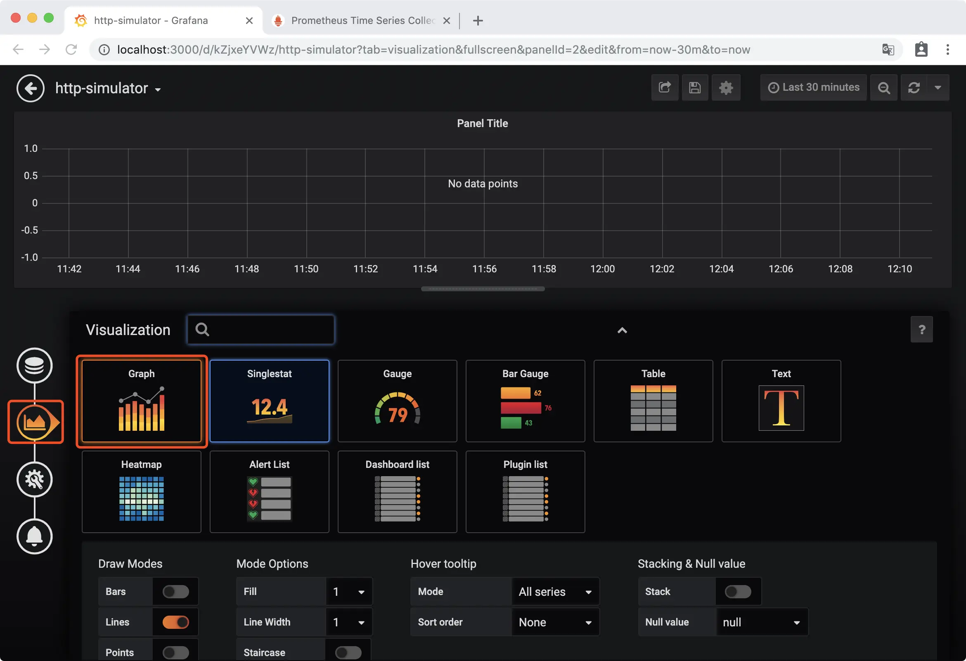The width and height of the screenshot is (966, 661).
Task: Click the browser address bar URL
Action: [433, 50]
